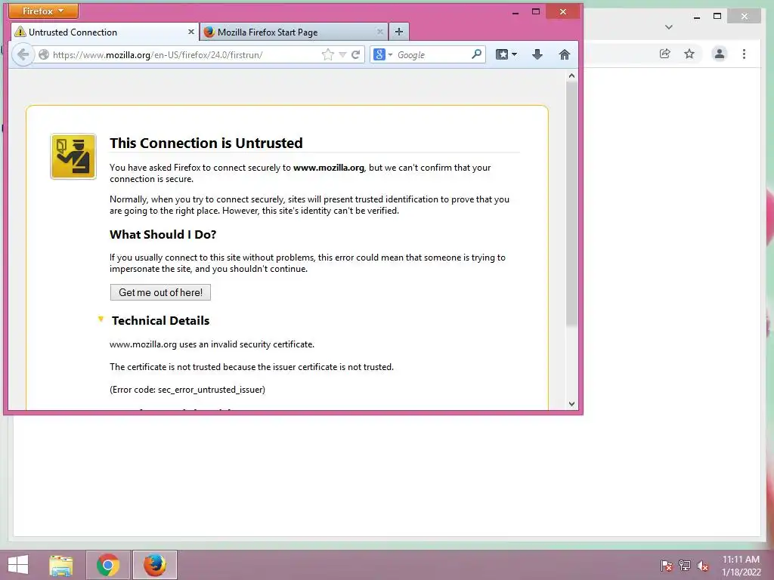Click the error code sec_error_untrusted_issuer text

pyautogui.click(x=187, y=390)
